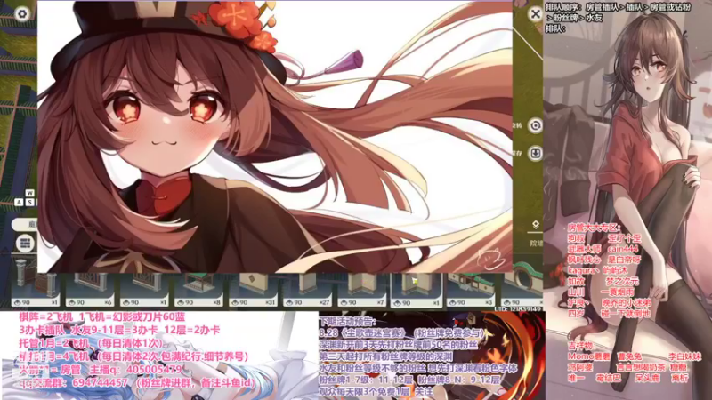This screenshot has height=400, width=712.
Task: Click the W movement key indicator
Action: [29, 193]
